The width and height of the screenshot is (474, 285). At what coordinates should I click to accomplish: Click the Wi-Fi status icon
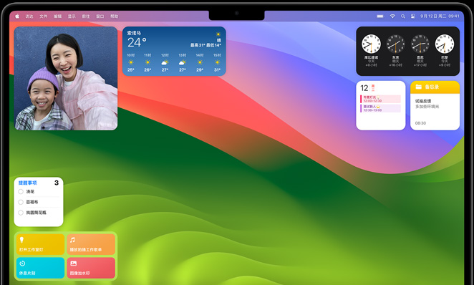tap(392, 16)
